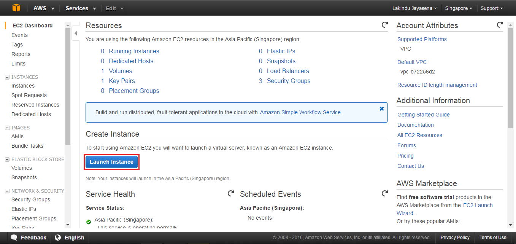Screen dimensions: 516x244
Task: Open the Privacy Policy link
Action: [x=455, y=238]
